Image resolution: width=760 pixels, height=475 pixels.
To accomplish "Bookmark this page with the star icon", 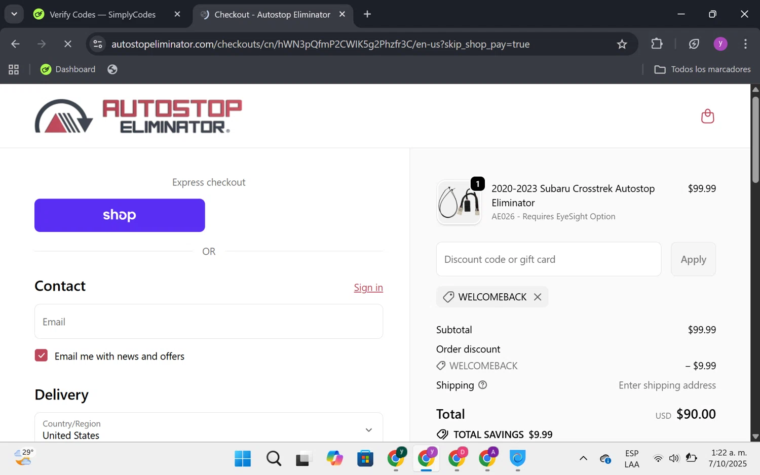I will pos(622,44).
